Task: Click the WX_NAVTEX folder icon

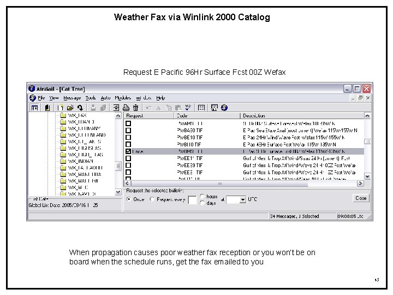Action: click(63, 193)
